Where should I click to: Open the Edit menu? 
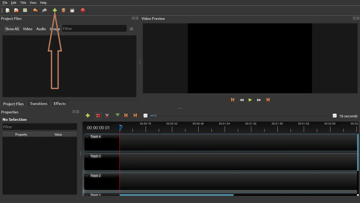click(13, 3)
